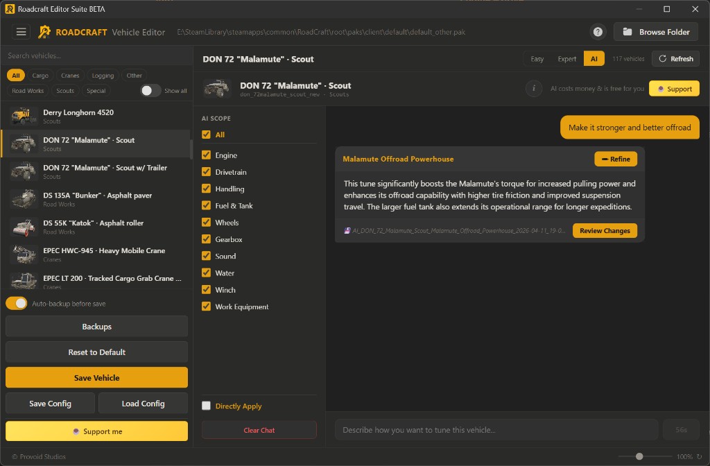Toggle the All AI scope checkbox
The height and width of the screenshot is (466, 710).
point(206,135)
